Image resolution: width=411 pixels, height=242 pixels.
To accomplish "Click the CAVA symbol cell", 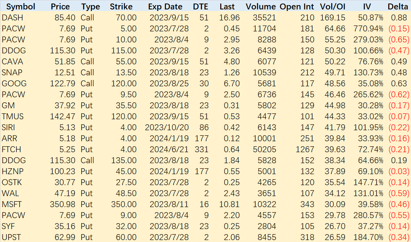I will pos(12,62).
